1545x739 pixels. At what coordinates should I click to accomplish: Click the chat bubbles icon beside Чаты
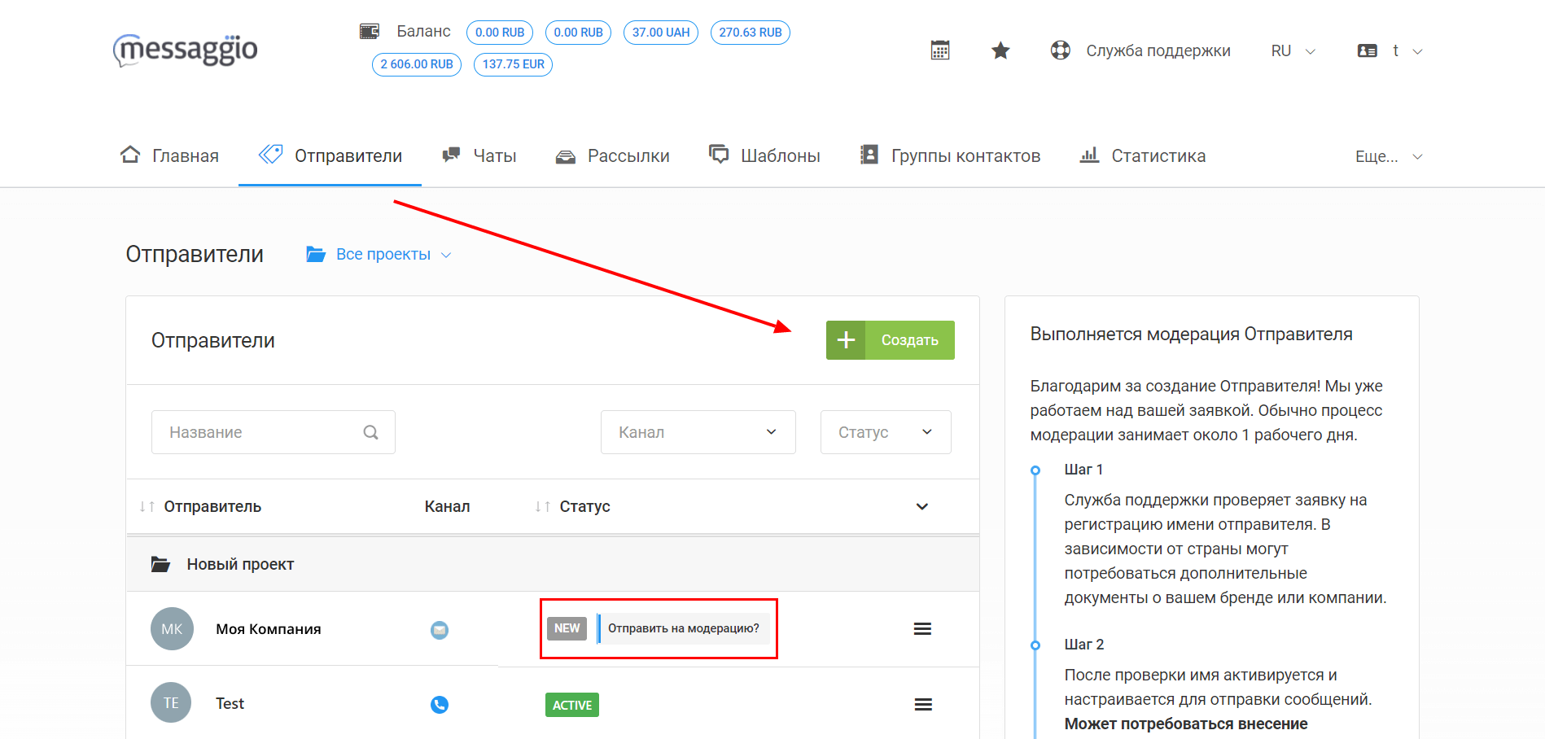[x=451, y=155]
